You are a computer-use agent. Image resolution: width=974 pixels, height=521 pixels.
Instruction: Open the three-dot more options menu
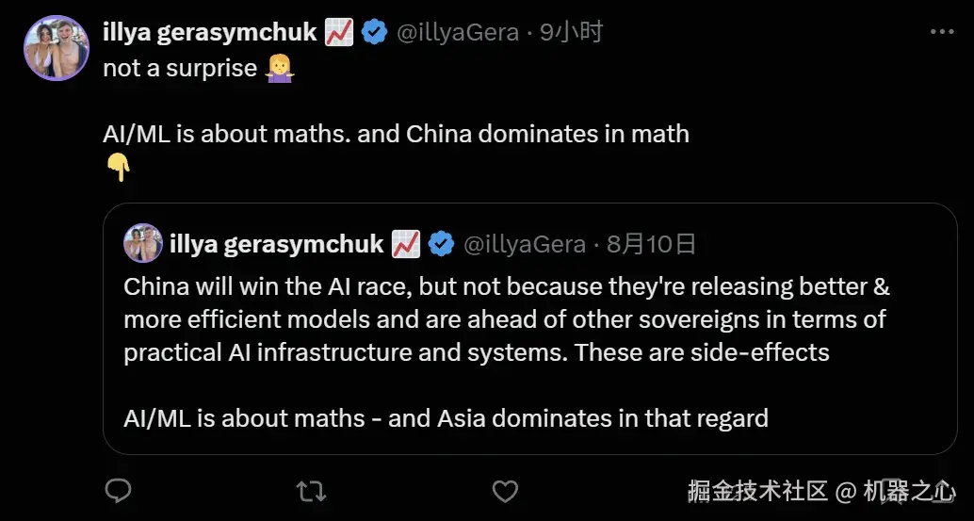click(x=942, y=32)
